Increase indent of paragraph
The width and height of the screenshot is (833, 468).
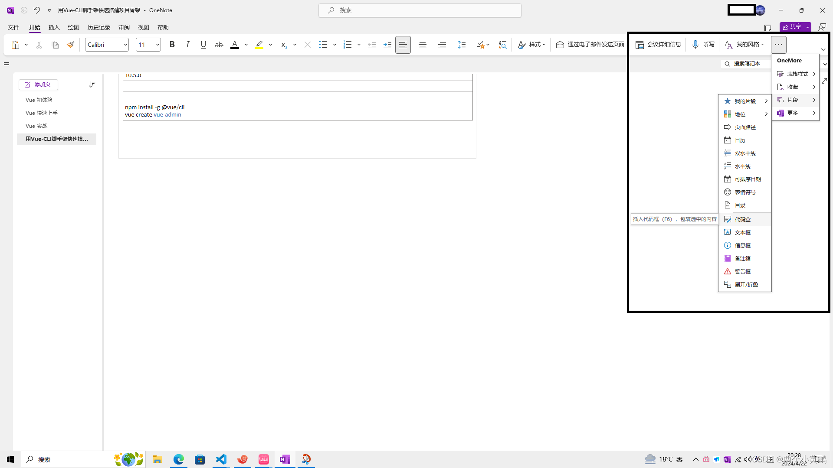[387, 45]
